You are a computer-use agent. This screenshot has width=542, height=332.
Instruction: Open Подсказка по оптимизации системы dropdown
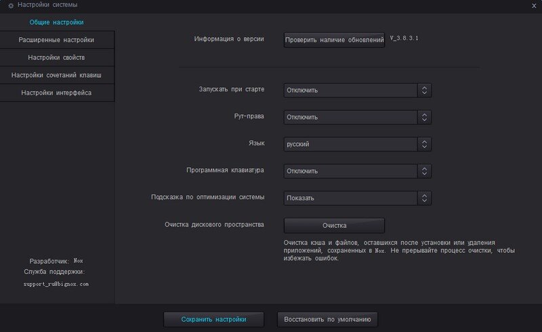click(x=358, y=198)
